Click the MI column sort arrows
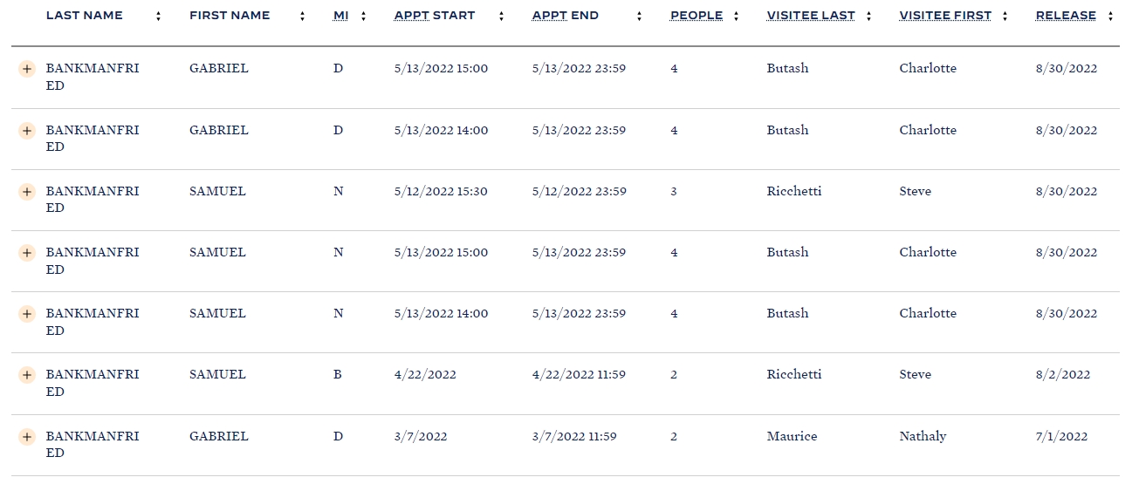Image resolution: width=1139 pixels, height=491 pixels. (x=363, y=16)
